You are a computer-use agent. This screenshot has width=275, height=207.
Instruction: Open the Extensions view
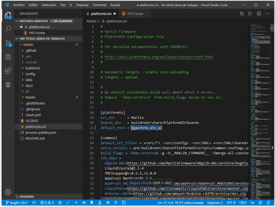tap(8, 71)
